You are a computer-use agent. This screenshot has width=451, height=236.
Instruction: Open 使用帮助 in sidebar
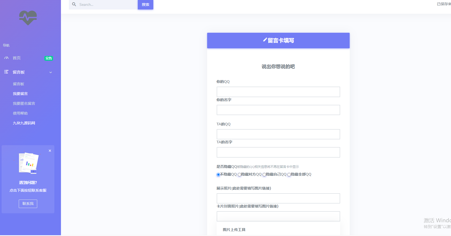point(20,113)
